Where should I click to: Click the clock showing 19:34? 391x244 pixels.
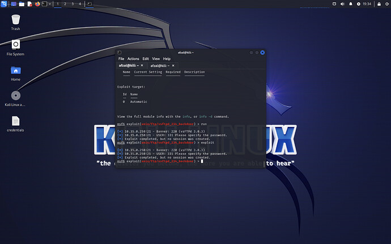[x=367, y=4]
